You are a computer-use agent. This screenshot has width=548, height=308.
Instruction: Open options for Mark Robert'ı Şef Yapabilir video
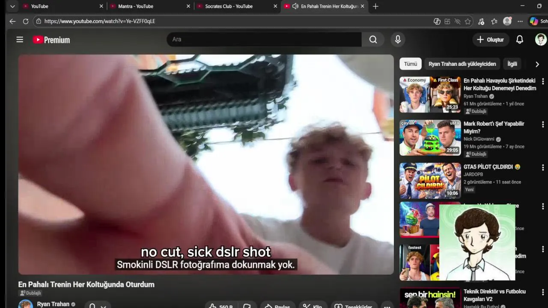(x=543, y=124)
